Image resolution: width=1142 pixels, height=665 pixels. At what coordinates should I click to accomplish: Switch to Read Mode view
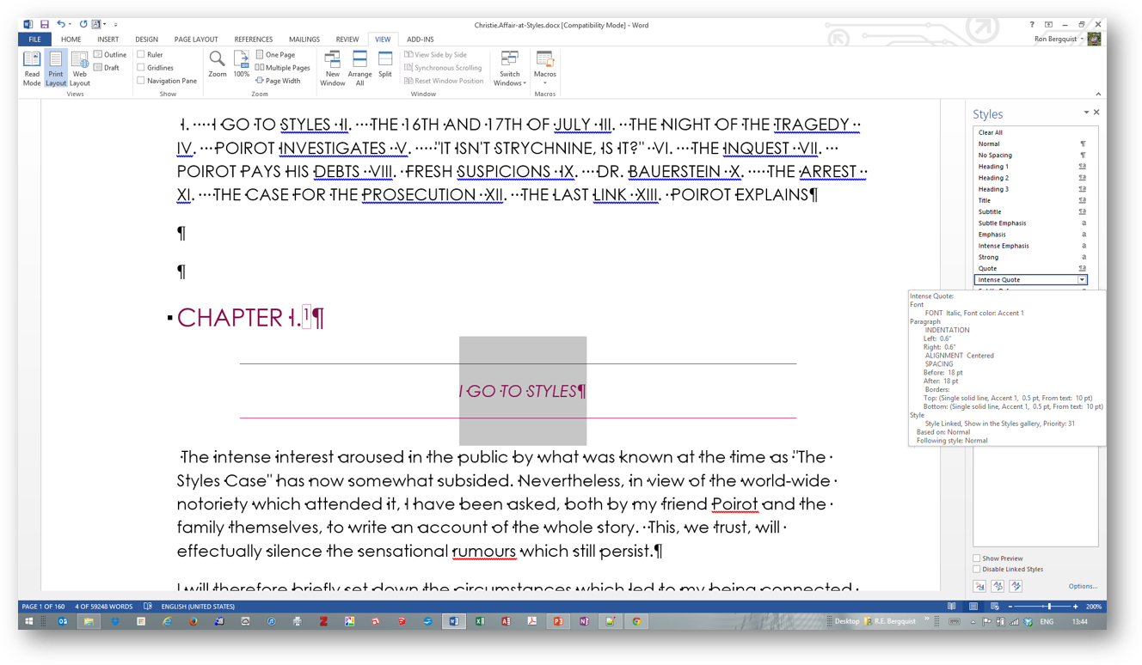(32, 67)
